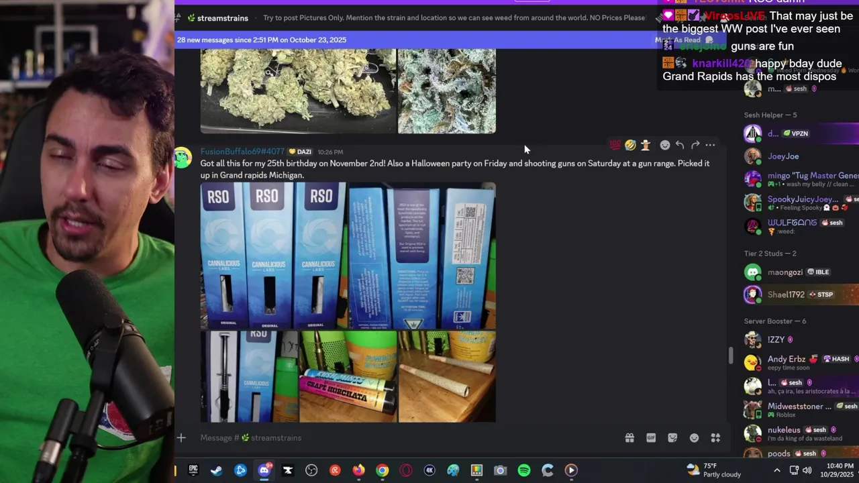
Task: Open the More options menu for the message
Action: 710,145
